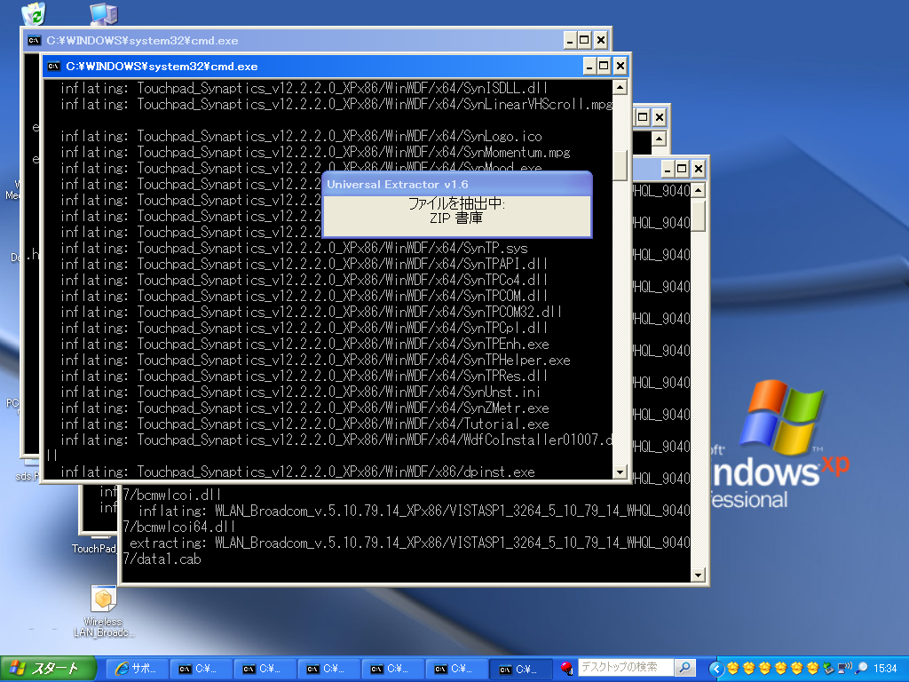Click the active cmd taskbar button
The height and width of the screenshot is (682, 909).
click(520, 670)
